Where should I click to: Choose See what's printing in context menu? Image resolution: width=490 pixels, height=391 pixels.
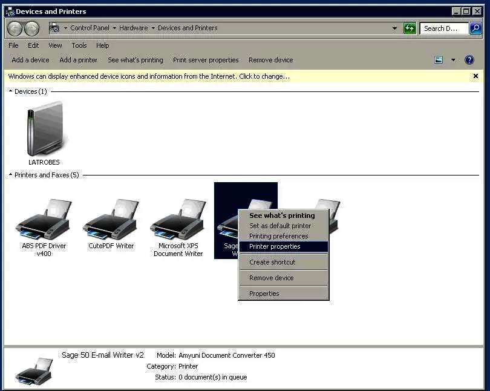tap(284, 215)
